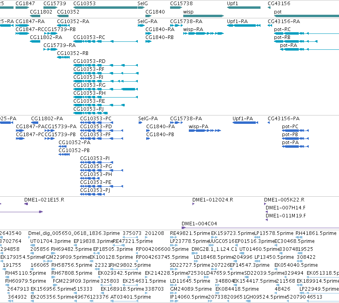Select the CG10352 gene label
Image resolution: width=339 pixels, height=303 pixels.
[x=68, y=12]
